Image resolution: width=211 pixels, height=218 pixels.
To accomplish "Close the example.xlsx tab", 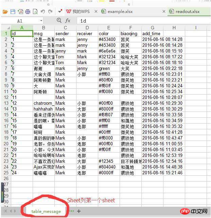I will (164, 11).
